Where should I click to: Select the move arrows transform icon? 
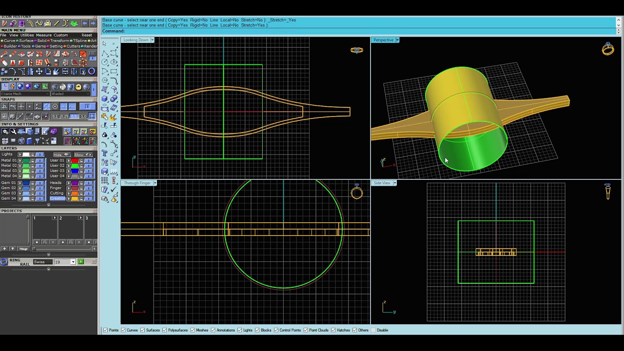pos(39,72)
